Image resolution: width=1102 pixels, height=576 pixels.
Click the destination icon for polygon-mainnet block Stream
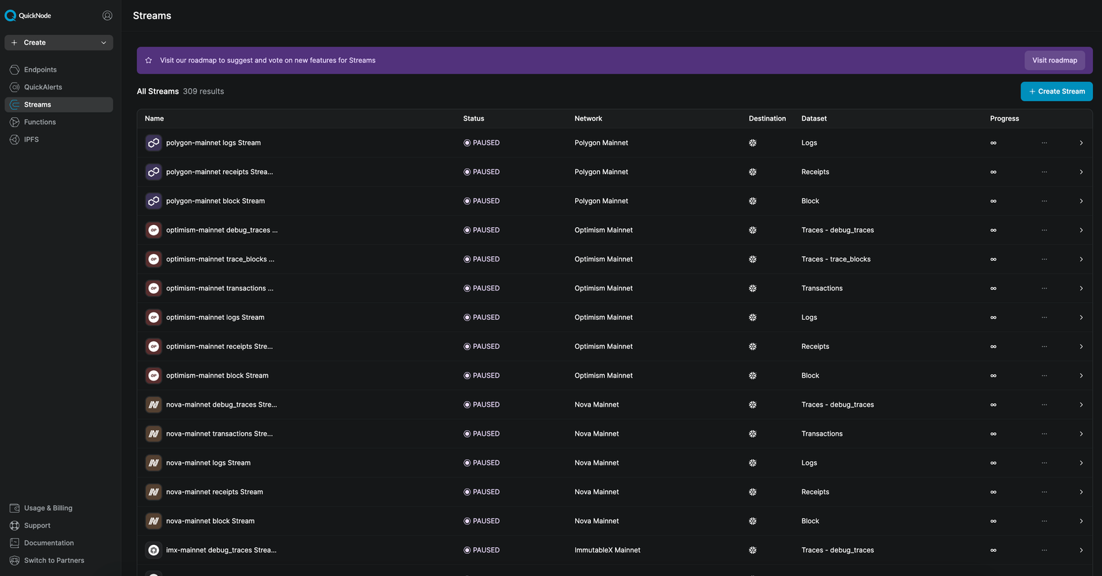point(753,201)
